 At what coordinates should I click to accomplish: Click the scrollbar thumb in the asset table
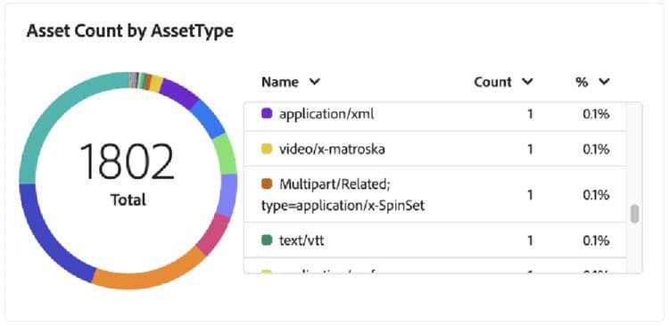pos(635,214)
